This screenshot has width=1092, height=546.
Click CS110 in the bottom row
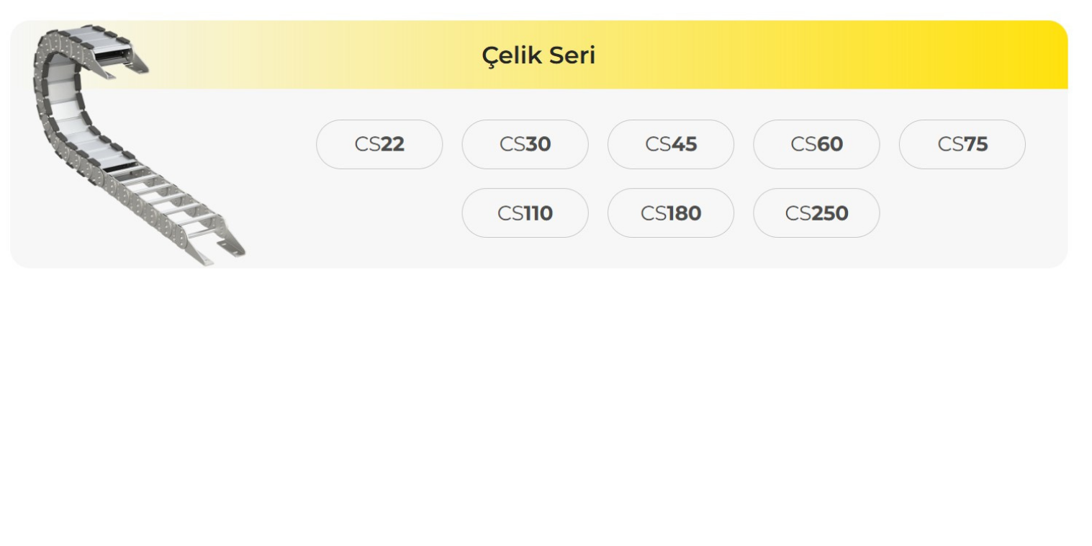click(x=525, y=212)
